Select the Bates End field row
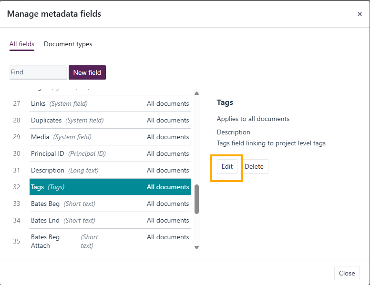Image resolution: width=370 pixels, height=285 pixels. [110, 220]
